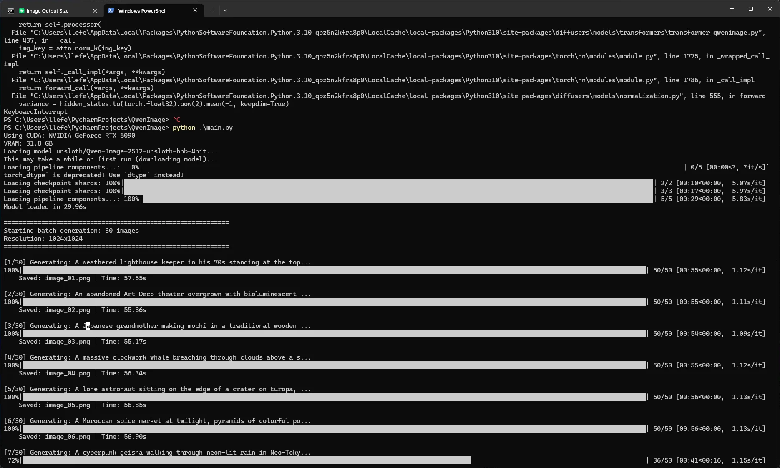Expand the new tab profiles dropdown chevron

point(225,10)
